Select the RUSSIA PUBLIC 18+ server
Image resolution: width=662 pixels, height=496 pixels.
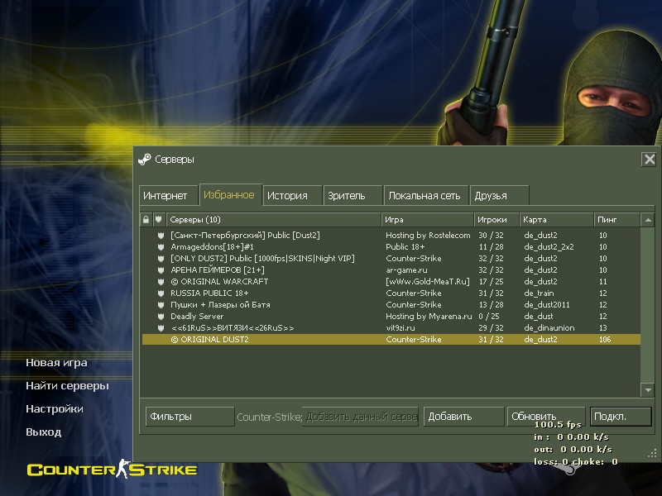coord(209,293)
